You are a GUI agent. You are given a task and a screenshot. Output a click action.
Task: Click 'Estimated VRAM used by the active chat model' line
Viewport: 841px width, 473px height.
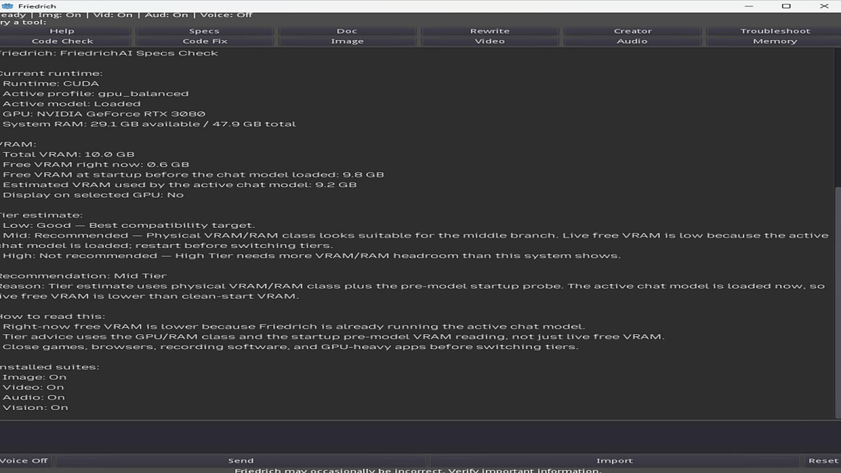click(x=180, y=185)
